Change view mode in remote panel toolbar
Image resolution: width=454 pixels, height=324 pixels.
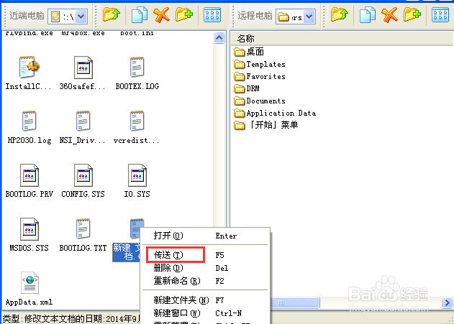tap(440, 15)
